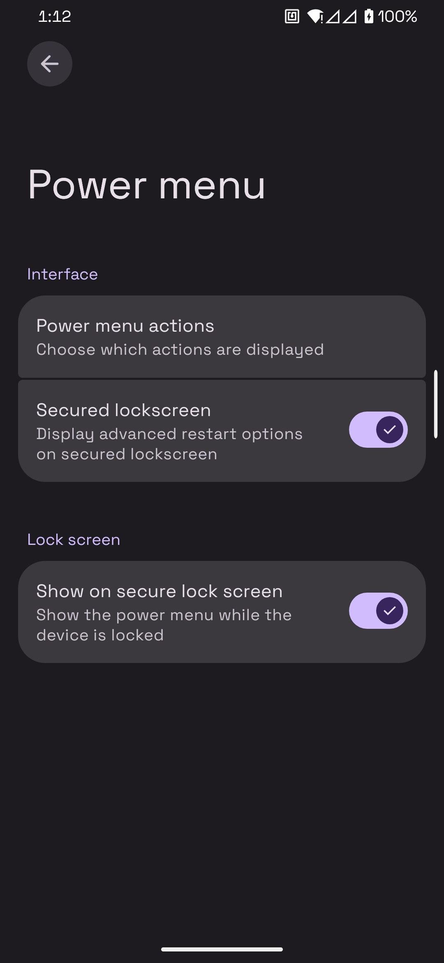Image resolution: width=444 pixels, height=963 pixels.
Task: Disable the Secured lockscreen switch
Action: [x=378, y=430]
